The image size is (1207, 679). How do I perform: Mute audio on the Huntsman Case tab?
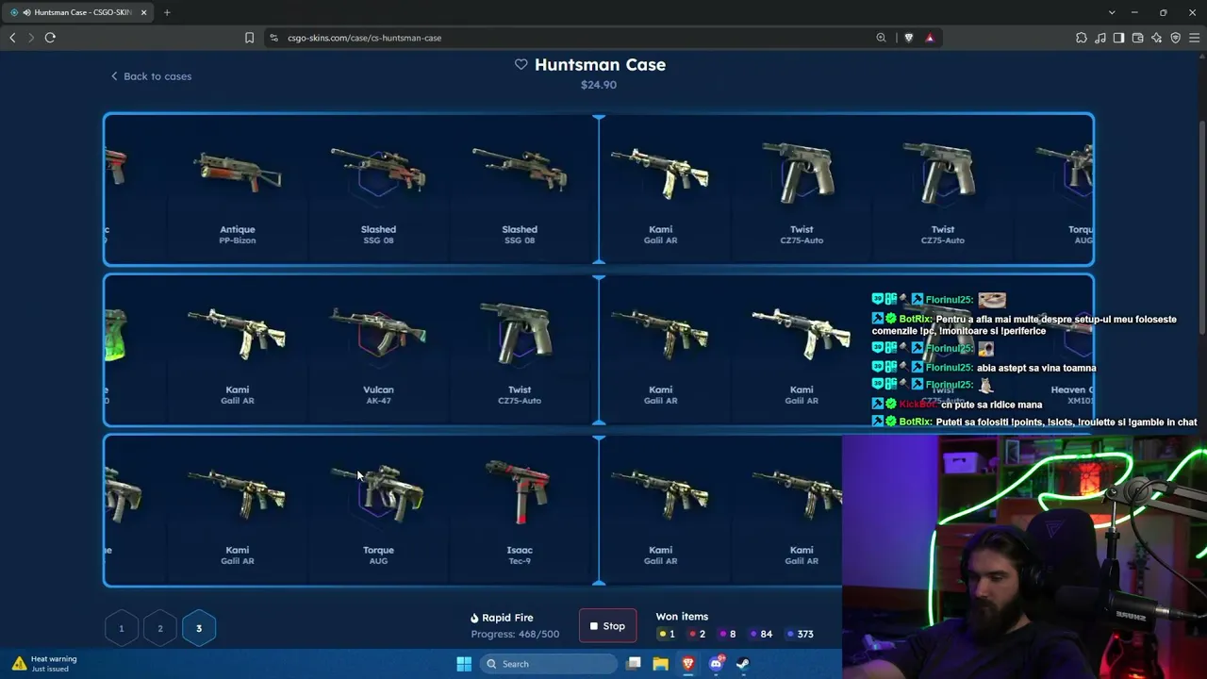point(25,12)
